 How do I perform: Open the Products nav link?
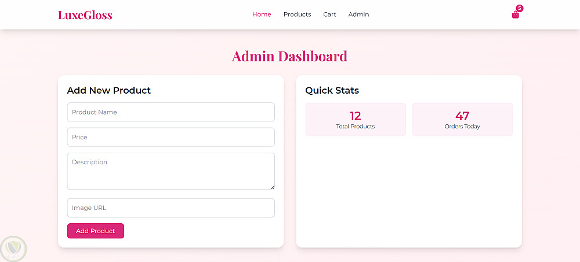297,14
